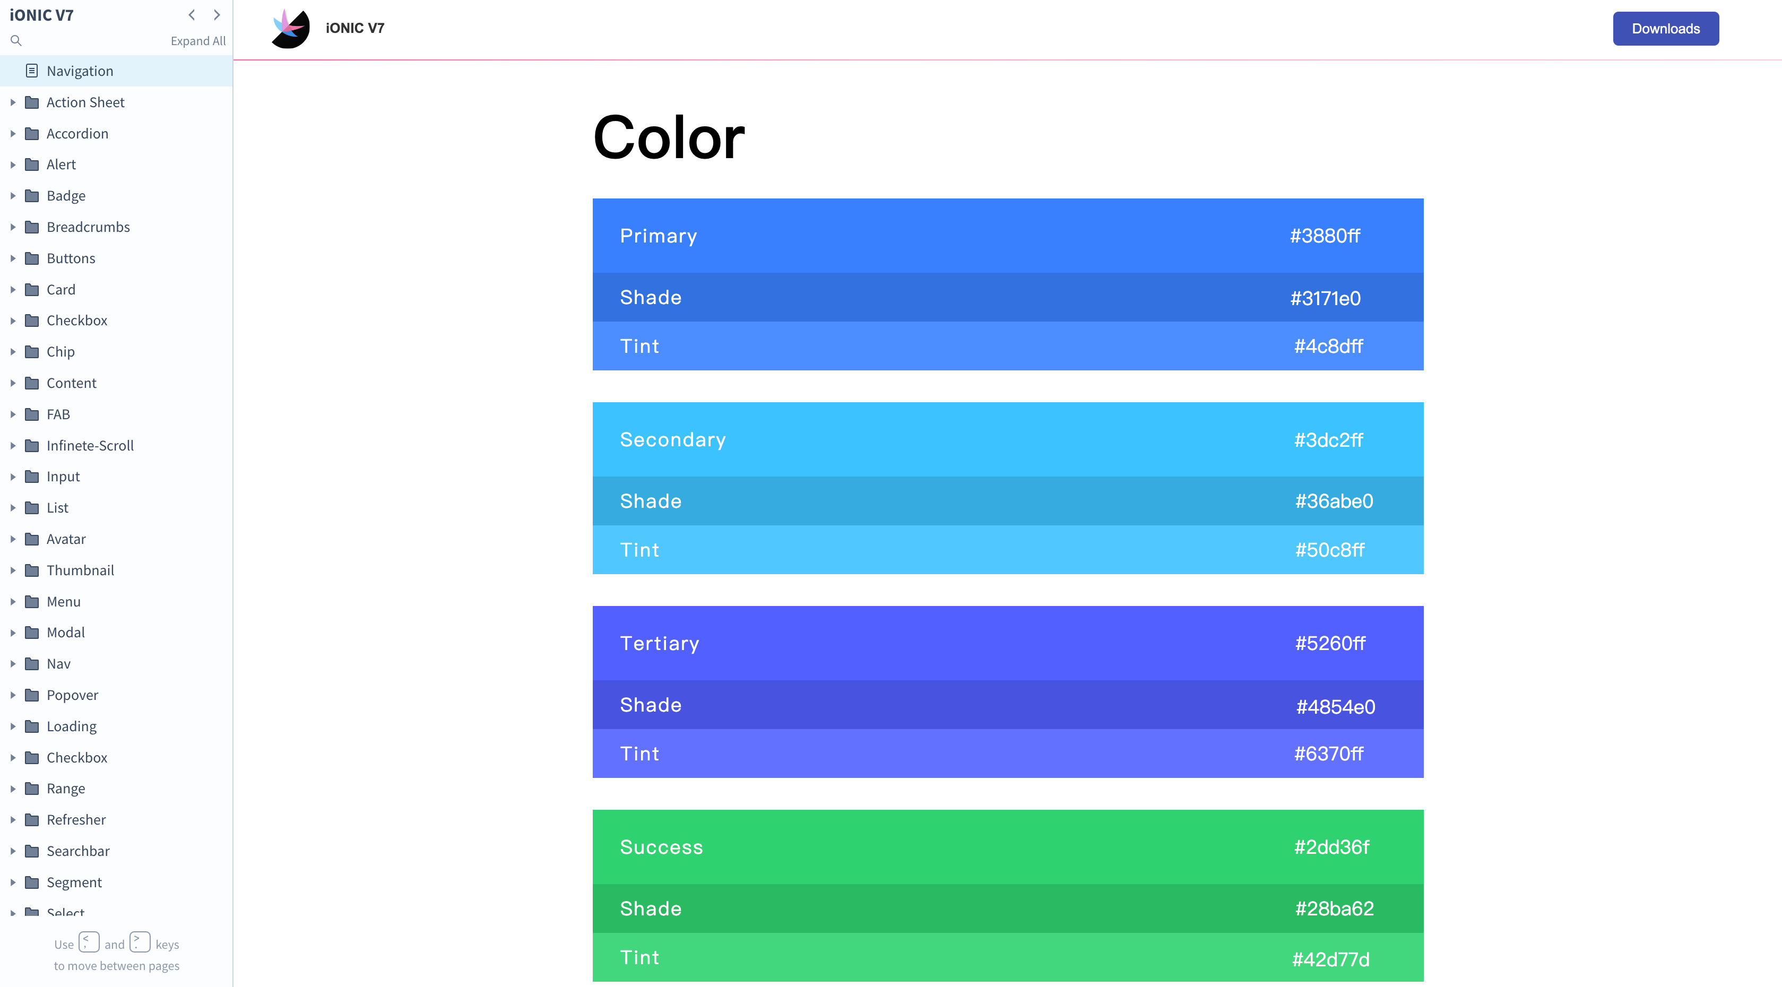Click the Navigation page document icon
Viewport: 1782px width, 987px height.
[x=32, y=71]
